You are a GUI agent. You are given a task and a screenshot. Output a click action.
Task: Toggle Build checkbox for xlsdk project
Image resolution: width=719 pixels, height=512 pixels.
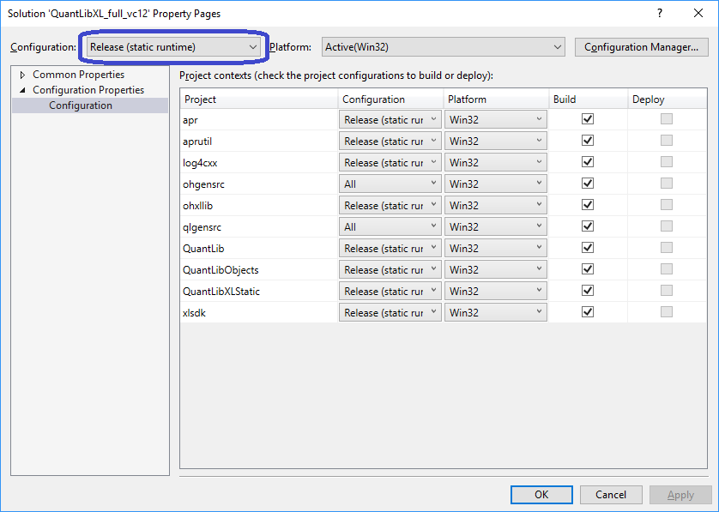[x=588, y=312]
